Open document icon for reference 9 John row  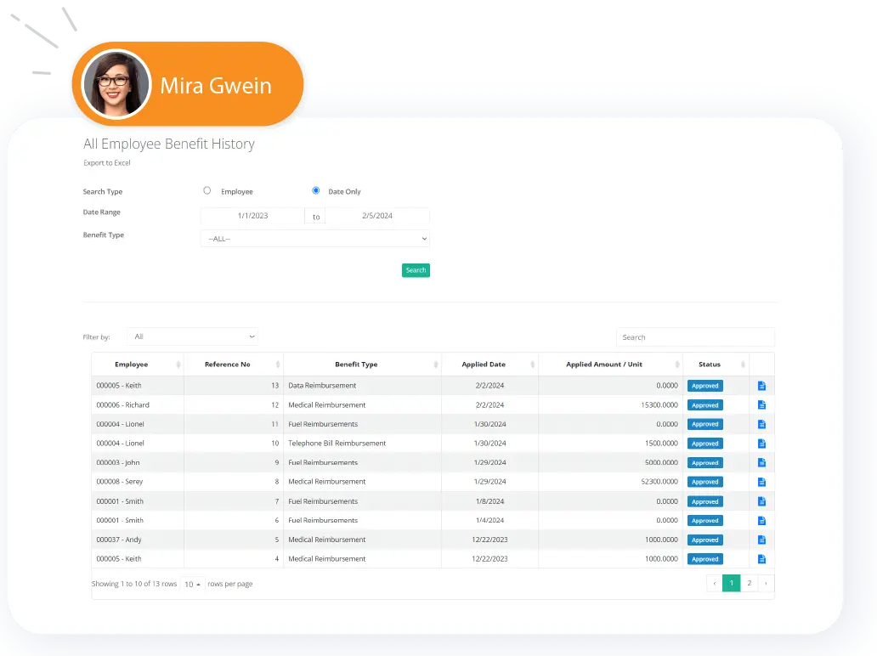761,462
